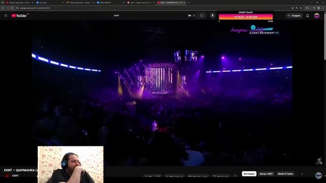Open the account avatar menu
This screenshot has height=183, width=326.
[x=317, y=16]
